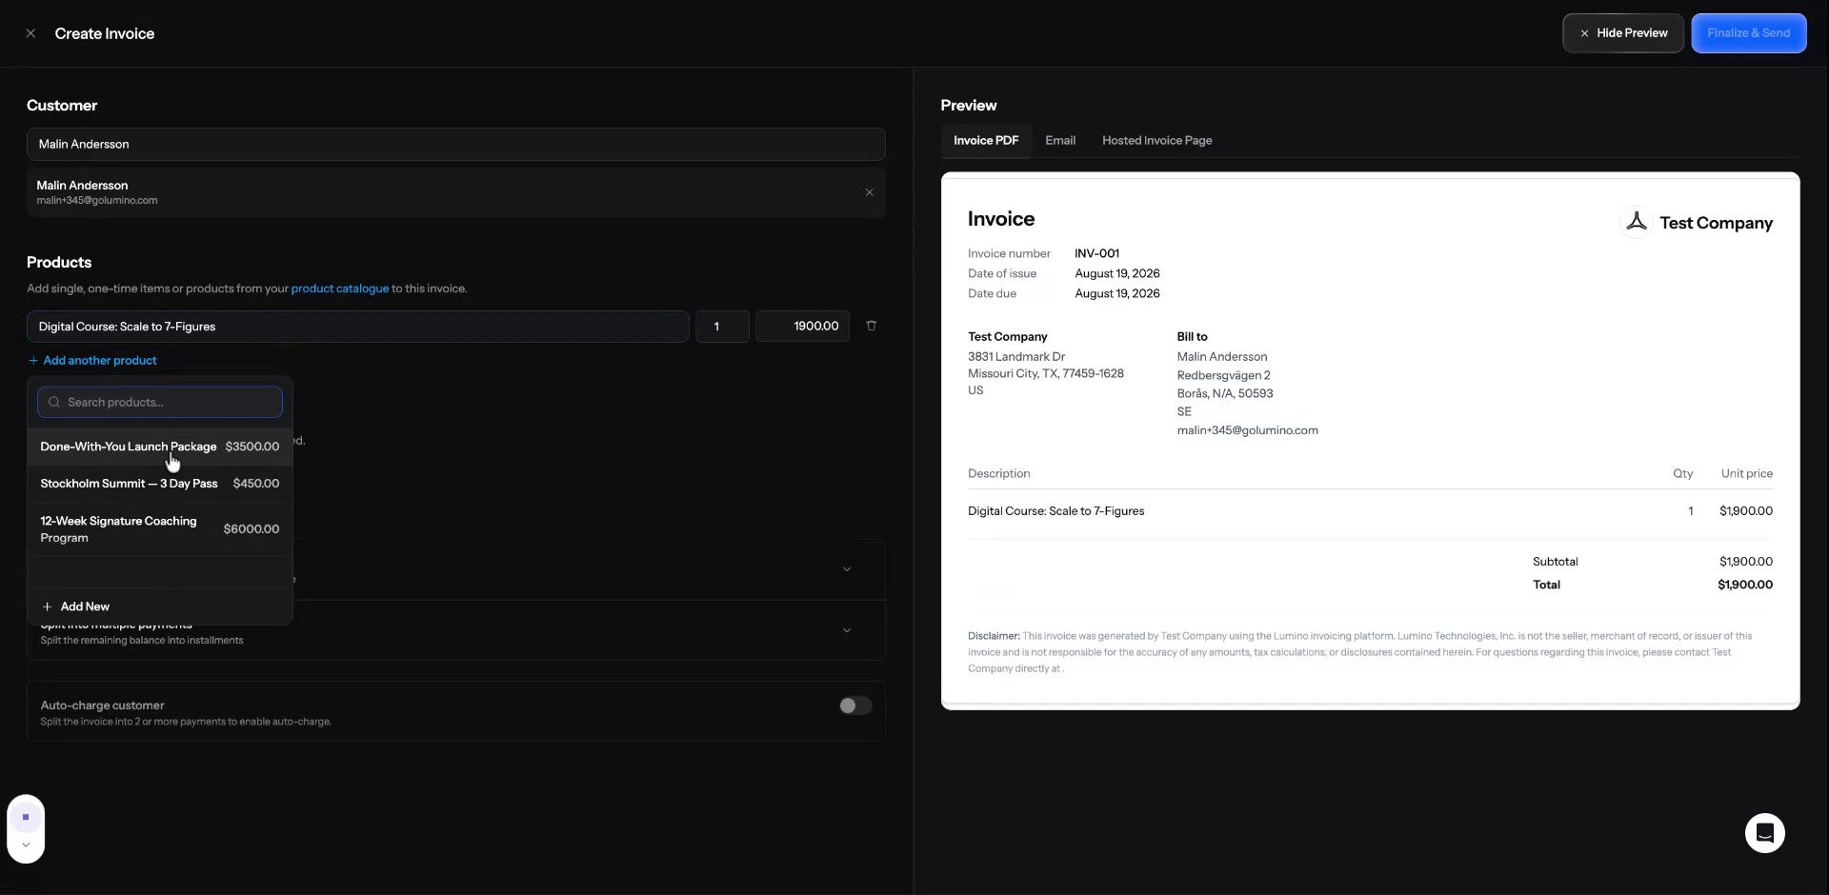
Task: Close the Create Invoice page with the X icon
Action: 30,33
